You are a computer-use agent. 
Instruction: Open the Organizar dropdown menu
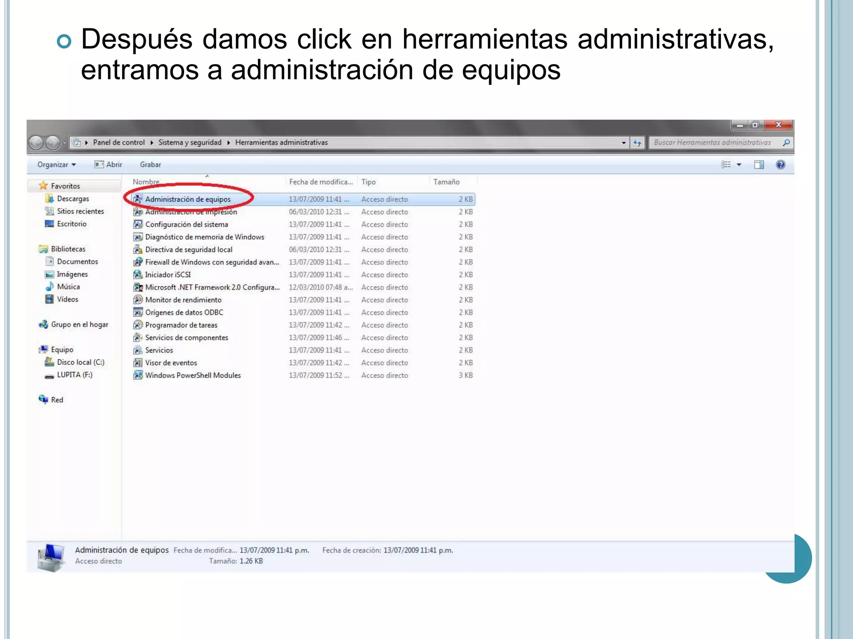tap(57, 165)
